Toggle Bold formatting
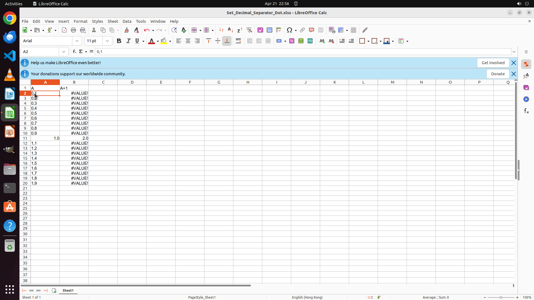534x300 pixels. point(119,41)
